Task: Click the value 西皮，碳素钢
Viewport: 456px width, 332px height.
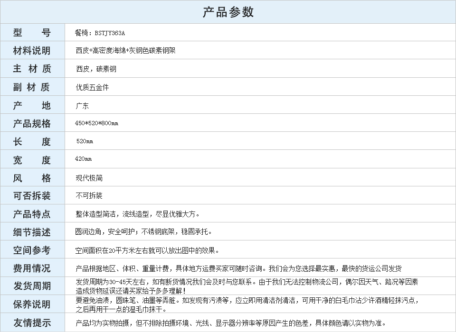Action: pos(96,69)
